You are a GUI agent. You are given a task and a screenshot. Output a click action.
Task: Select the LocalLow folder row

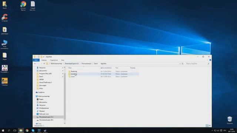103,74
